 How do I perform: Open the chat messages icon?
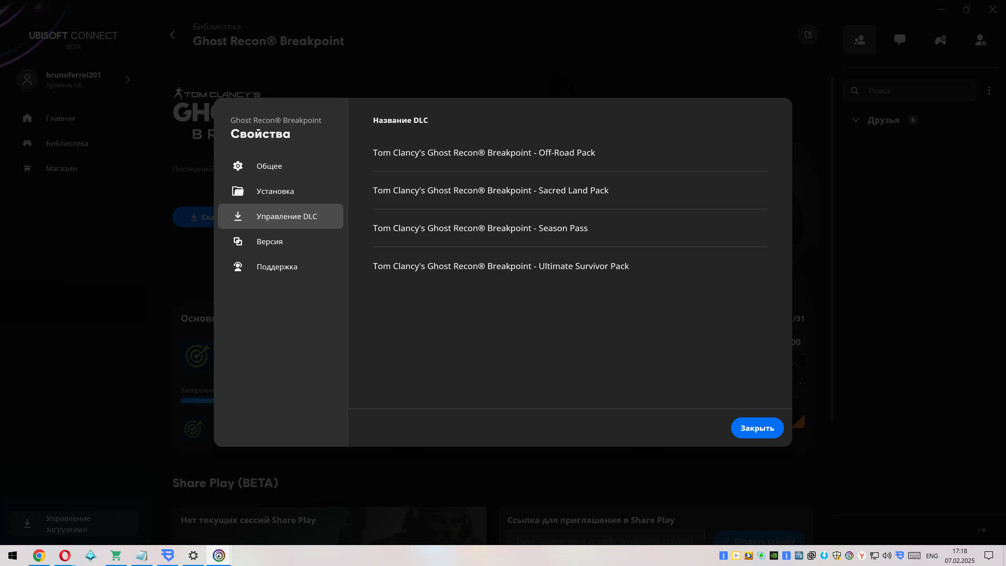point(900,40)
